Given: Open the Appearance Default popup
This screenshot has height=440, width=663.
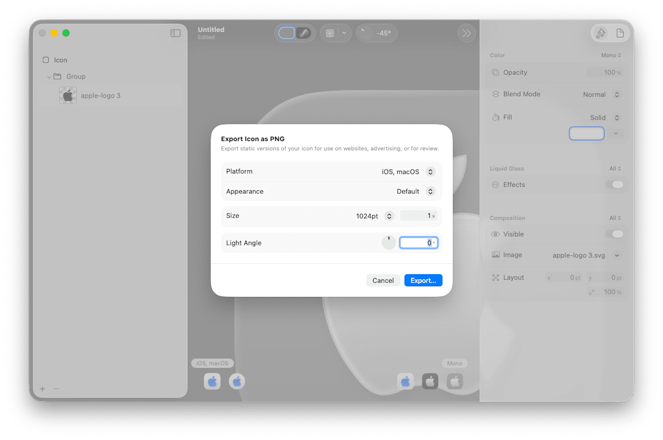Looking at the screenshot, I should point(415,191).
